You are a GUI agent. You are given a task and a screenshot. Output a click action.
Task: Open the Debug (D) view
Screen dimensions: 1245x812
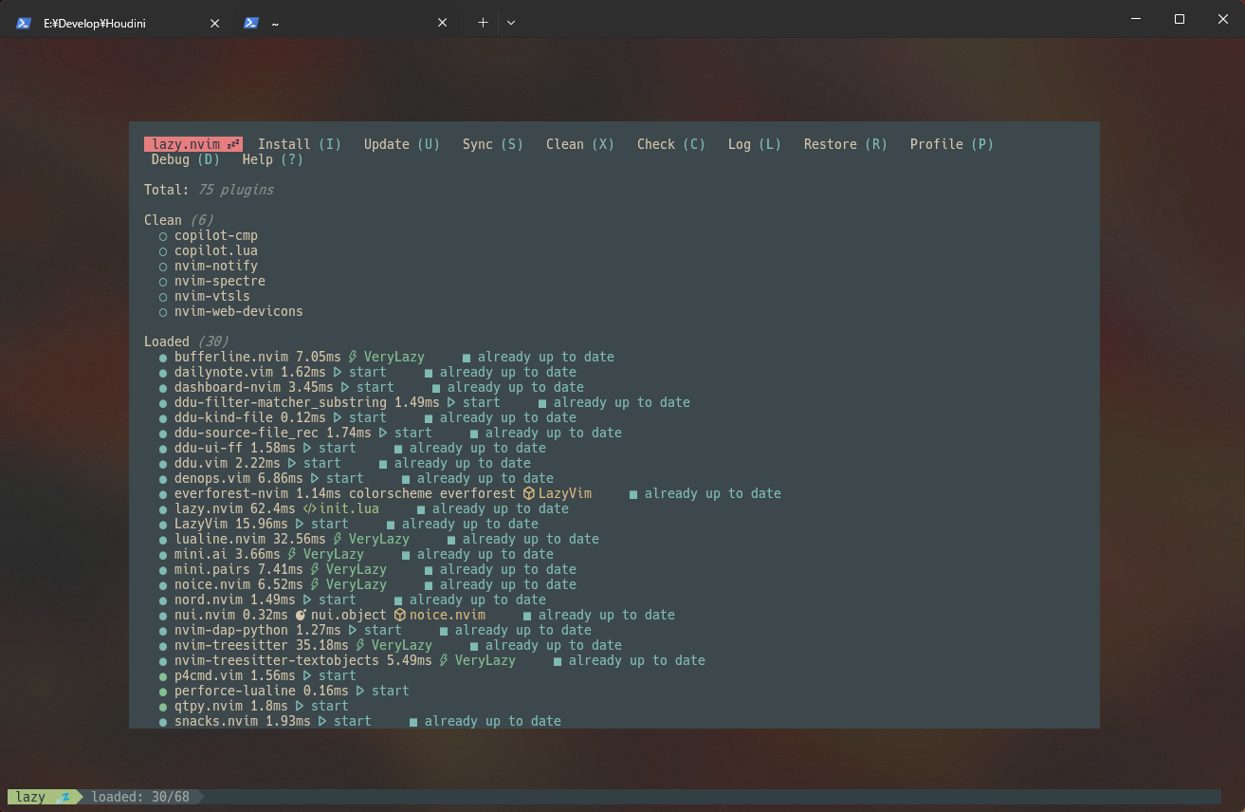pos(186,159)
